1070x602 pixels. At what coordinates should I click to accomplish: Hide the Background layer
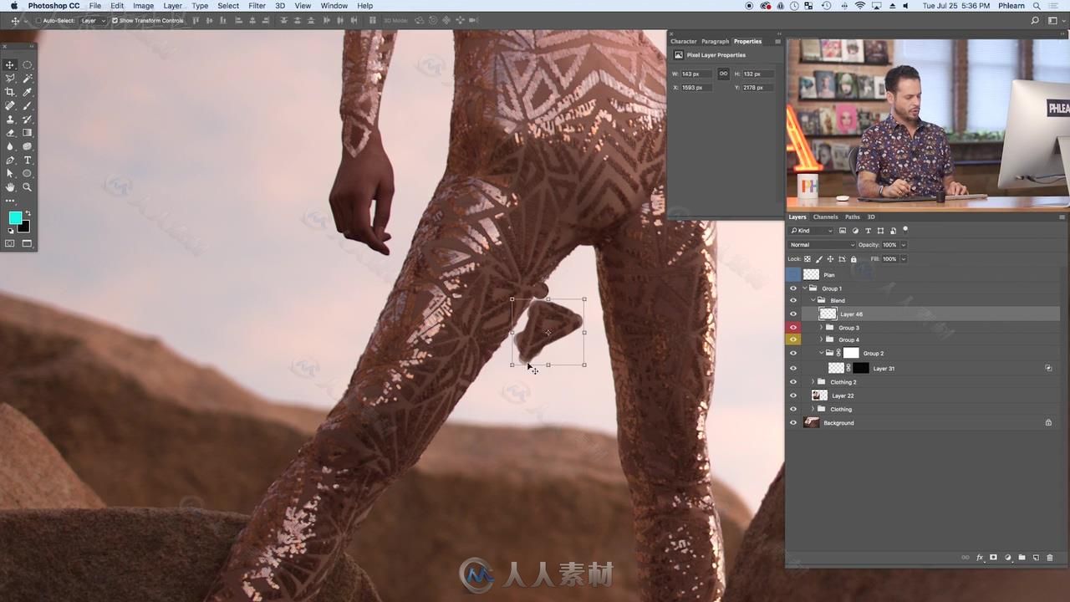[x=793, y=423]
